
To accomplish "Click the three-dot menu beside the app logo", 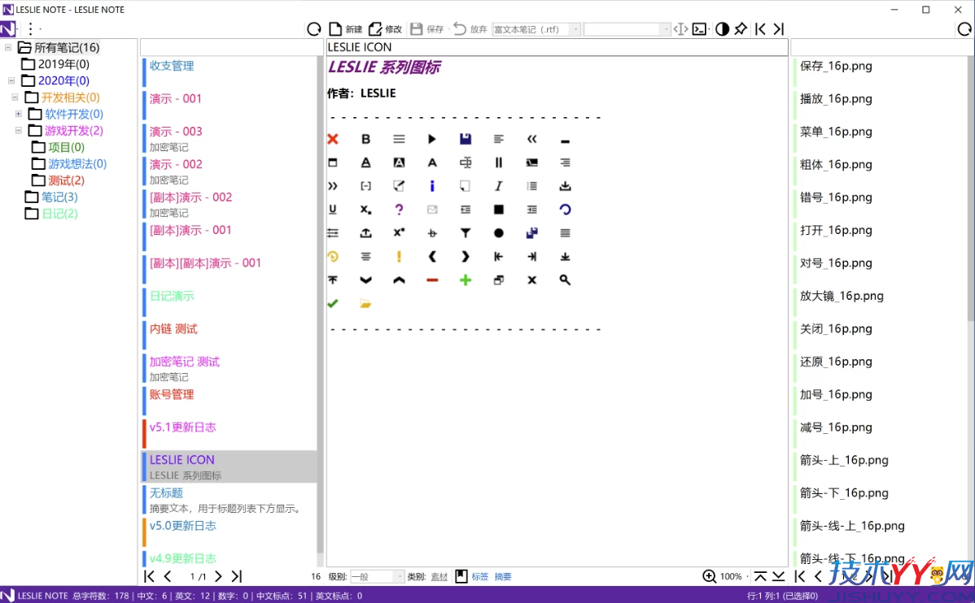I will pyautogui.click(x=30, y=29).
